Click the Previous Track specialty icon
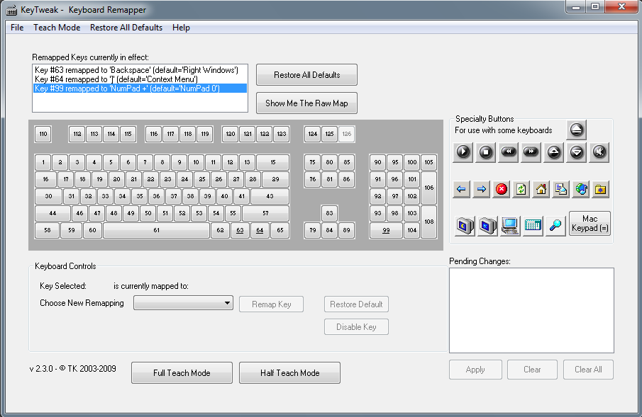Image resolution: width=642 pixels, height=417 pixels. [x=508, y=152]
